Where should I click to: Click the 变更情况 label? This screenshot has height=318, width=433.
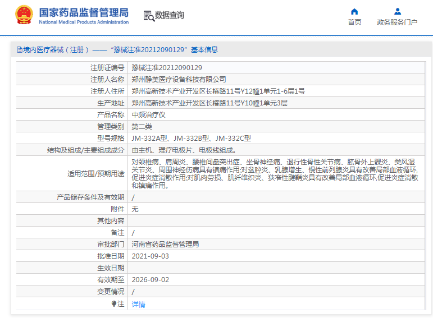click(111, 292)
